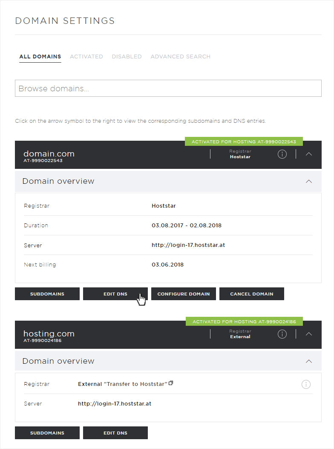Click the Cancel Domain button

[252, 294]
